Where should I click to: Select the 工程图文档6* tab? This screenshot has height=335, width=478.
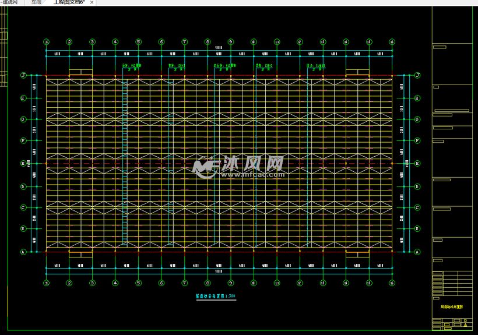coord(68,2)
